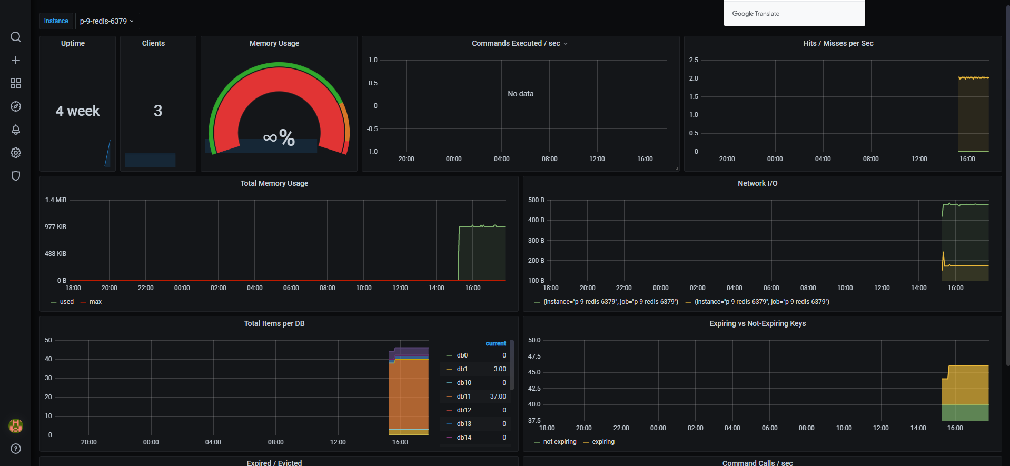Screen dimensions: 1010x466
Task: Open the Total Items per DB panel menu
Action: [274, 323]
